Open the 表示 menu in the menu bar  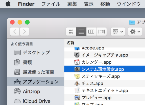coord(89,4)
